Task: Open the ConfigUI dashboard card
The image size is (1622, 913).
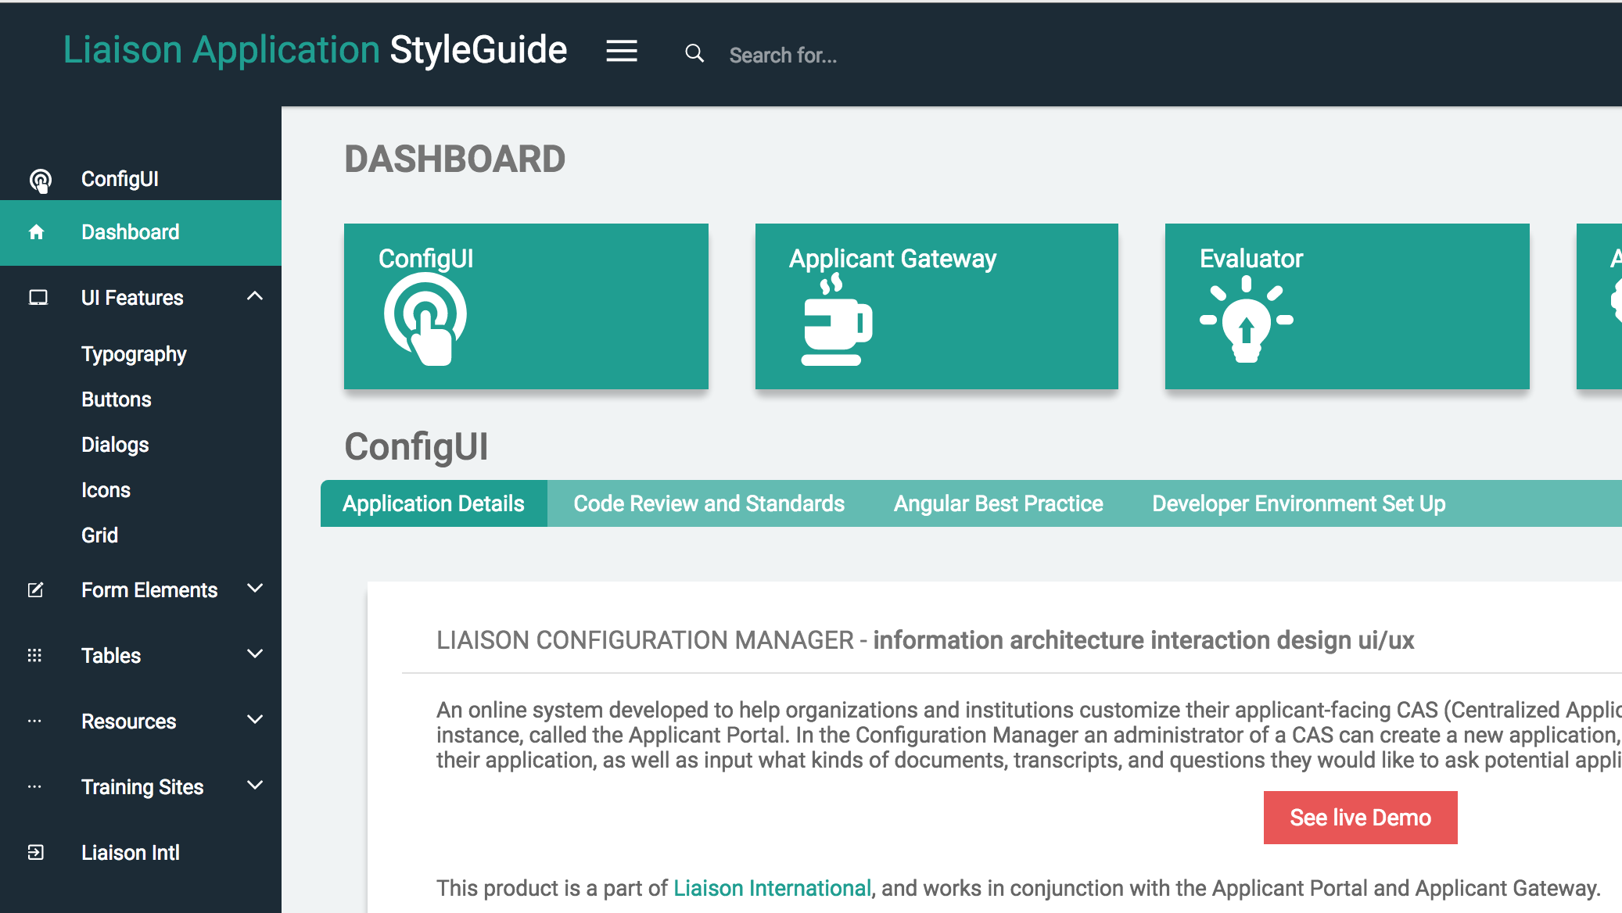Action: (x=526, y=306)
